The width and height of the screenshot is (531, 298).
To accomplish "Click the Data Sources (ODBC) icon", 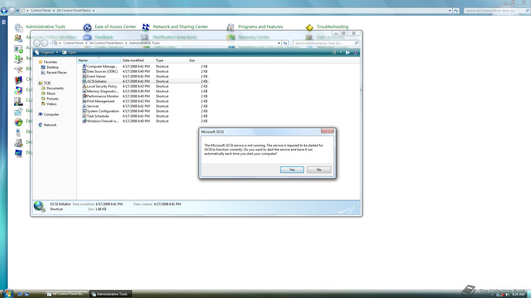I will [x=84, y=71].
